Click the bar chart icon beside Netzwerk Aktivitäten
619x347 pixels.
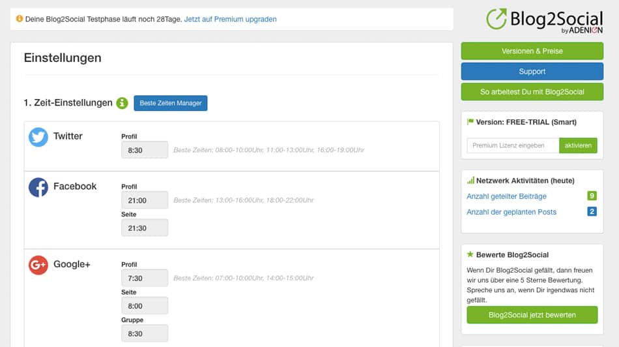(470, 181)
